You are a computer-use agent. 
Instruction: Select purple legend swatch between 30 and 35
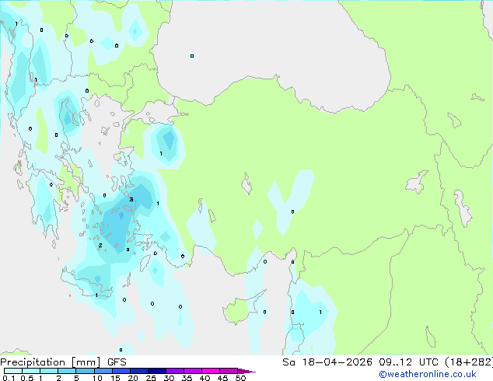click(175, 371)
